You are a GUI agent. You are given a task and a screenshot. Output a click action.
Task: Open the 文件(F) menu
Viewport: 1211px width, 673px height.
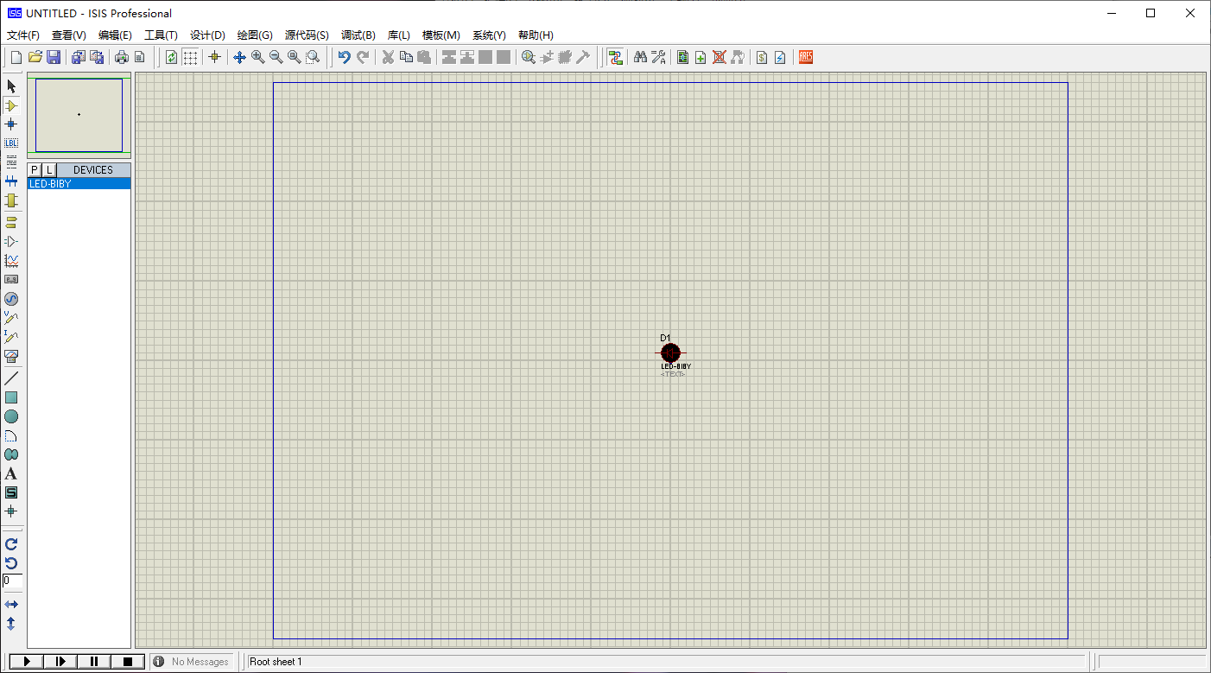[x=23, y=35]
